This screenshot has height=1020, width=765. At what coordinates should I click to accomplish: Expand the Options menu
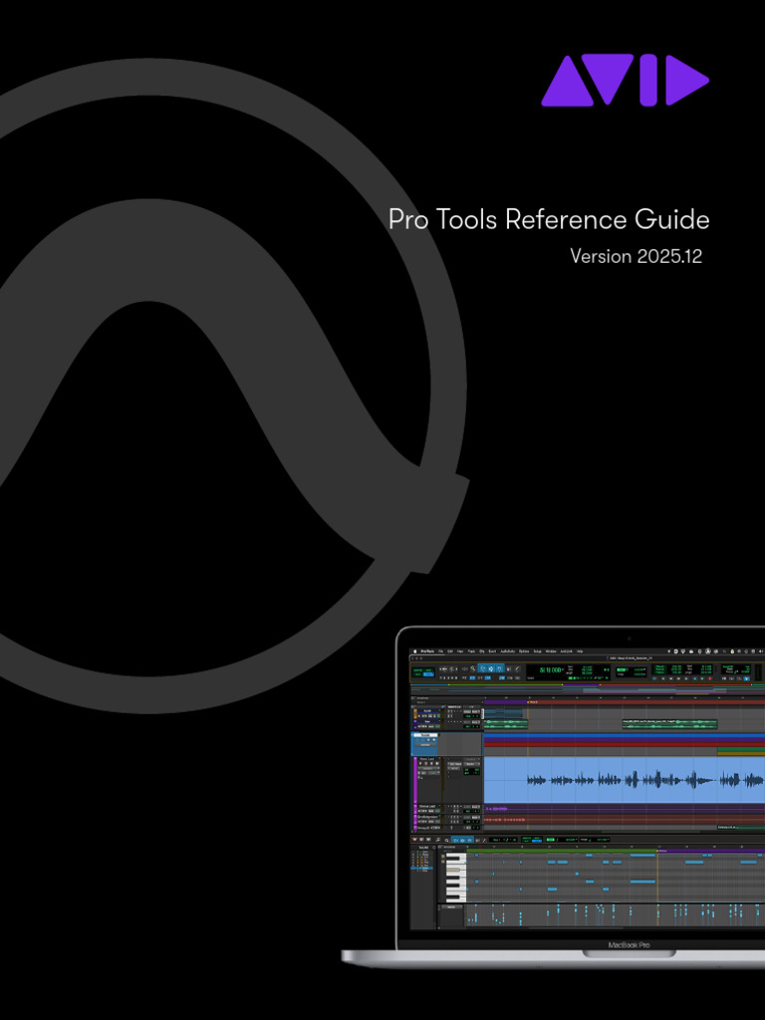[x=524, y=650]
